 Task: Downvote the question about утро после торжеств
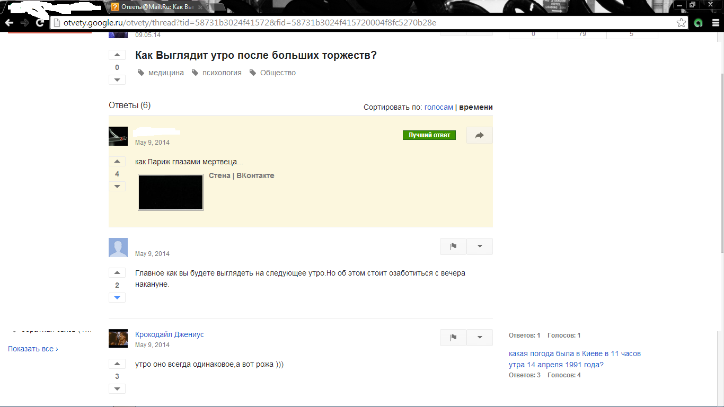[x=117, y=79]
